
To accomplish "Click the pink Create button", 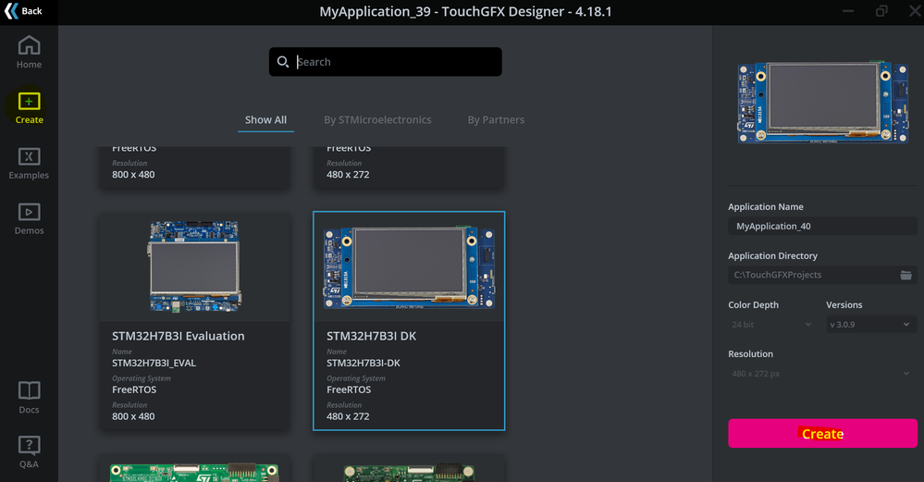I will tap(822, 434).
